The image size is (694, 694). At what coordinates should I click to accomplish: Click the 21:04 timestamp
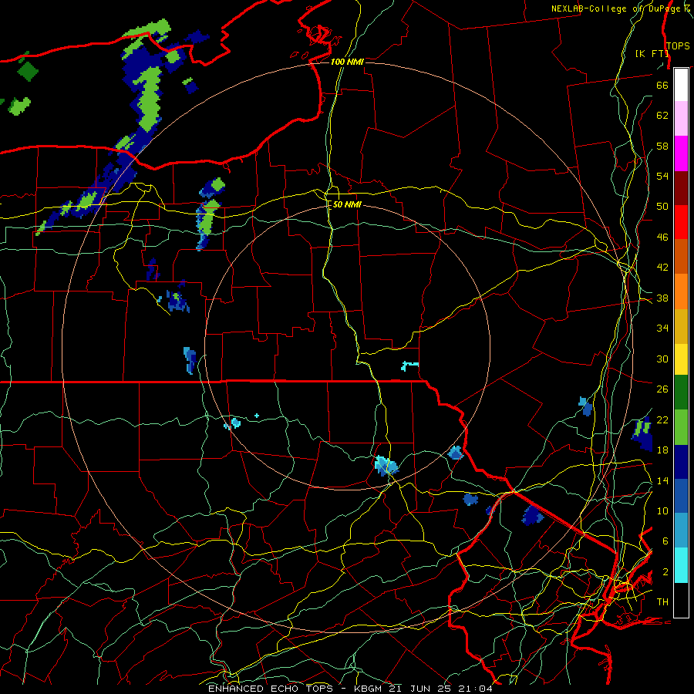pos(480,689)
